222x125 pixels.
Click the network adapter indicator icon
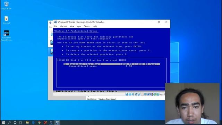click(x=136, y=94)
